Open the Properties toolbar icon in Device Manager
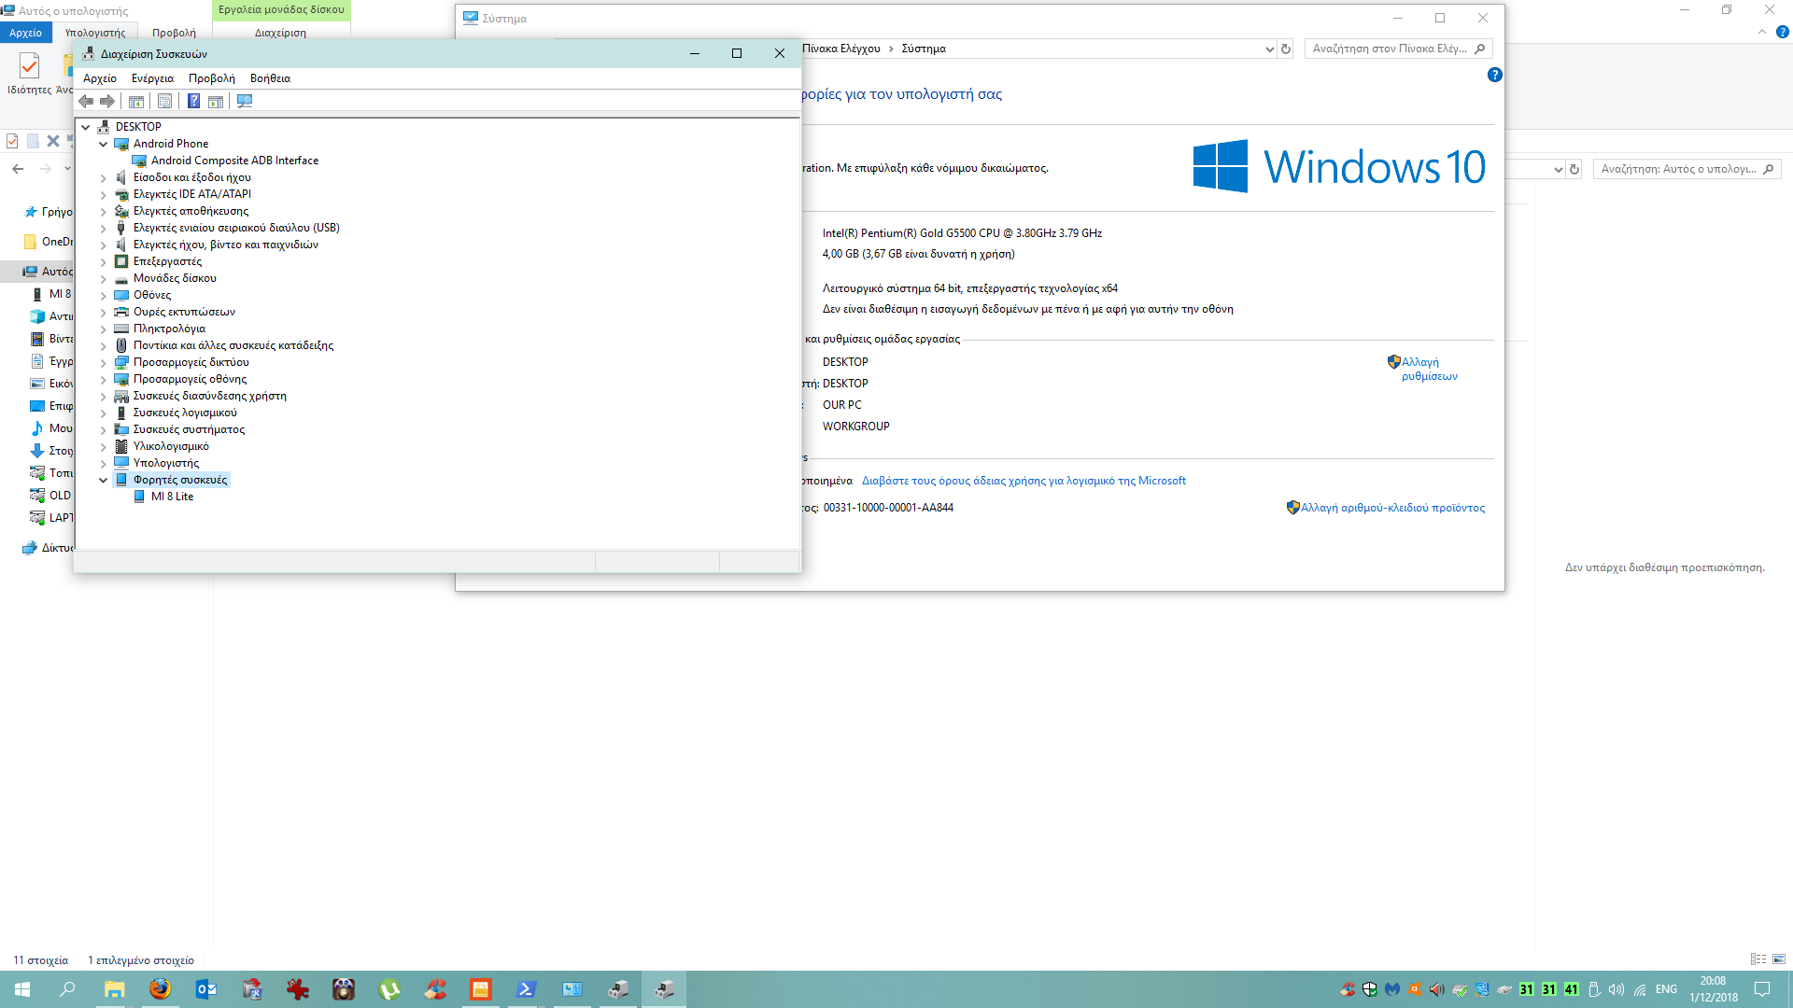This screenshot has height=1008, width=1793. coord(164,101)
